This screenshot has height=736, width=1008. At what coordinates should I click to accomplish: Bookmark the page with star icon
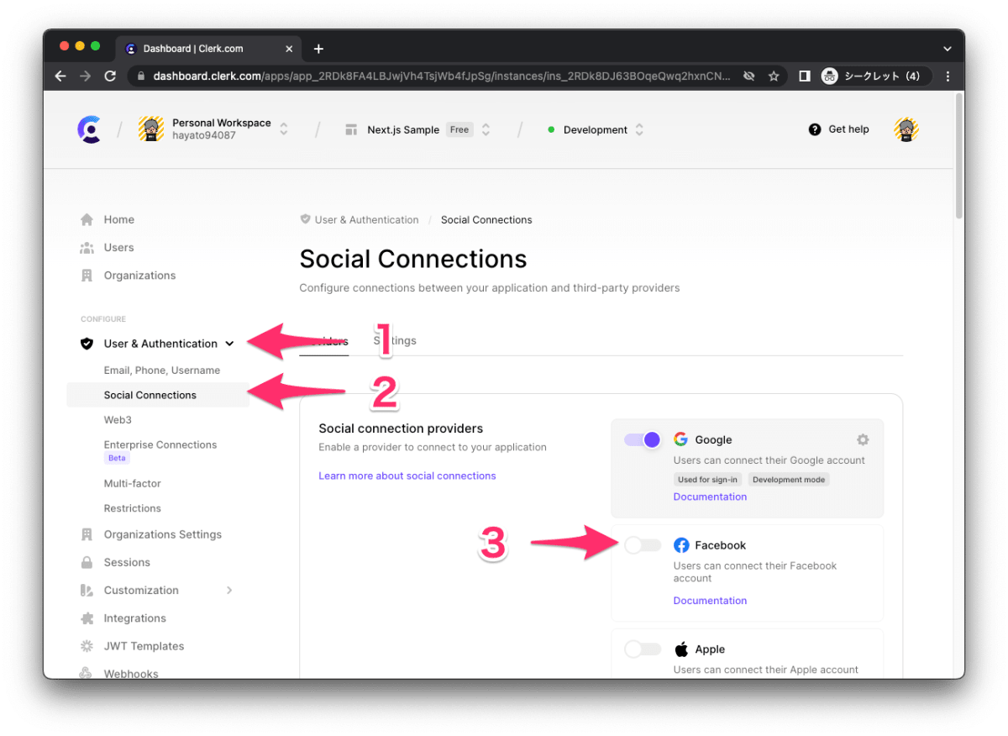(774, 76)
